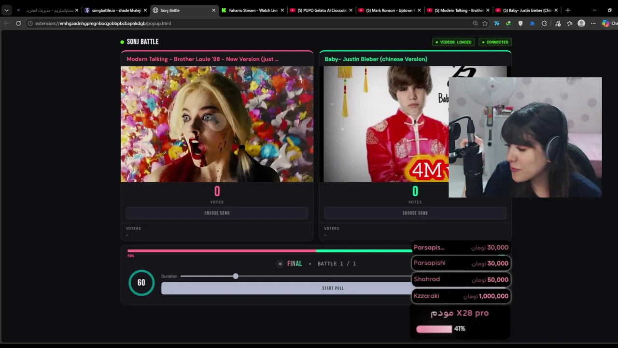Click the 60 seconds countdown timer circle
Screen dimensions: 618x348
141,283
